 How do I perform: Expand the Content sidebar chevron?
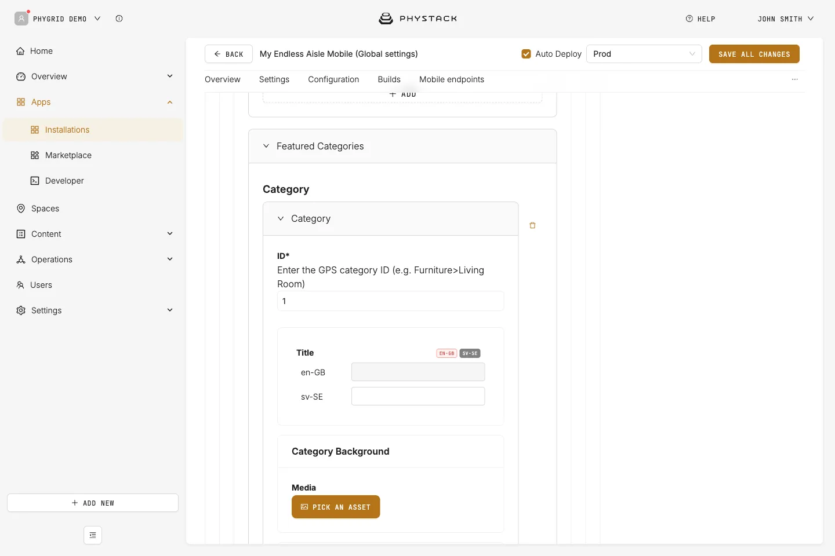pos(170,233)
